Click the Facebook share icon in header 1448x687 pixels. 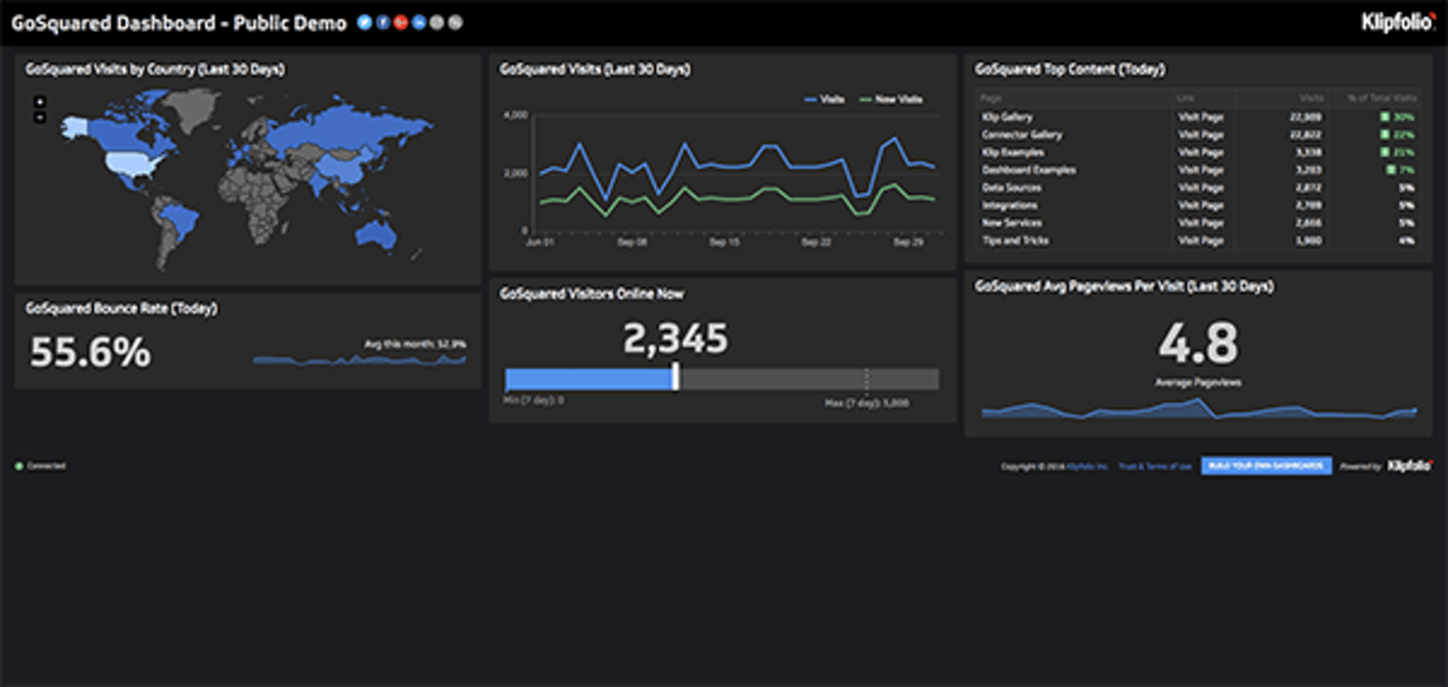(382, 23)
